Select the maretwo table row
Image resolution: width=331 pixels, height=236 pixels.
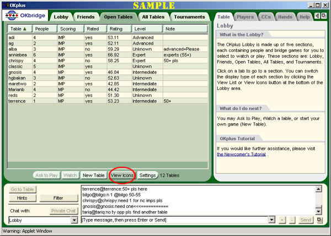tap(108, 84)
